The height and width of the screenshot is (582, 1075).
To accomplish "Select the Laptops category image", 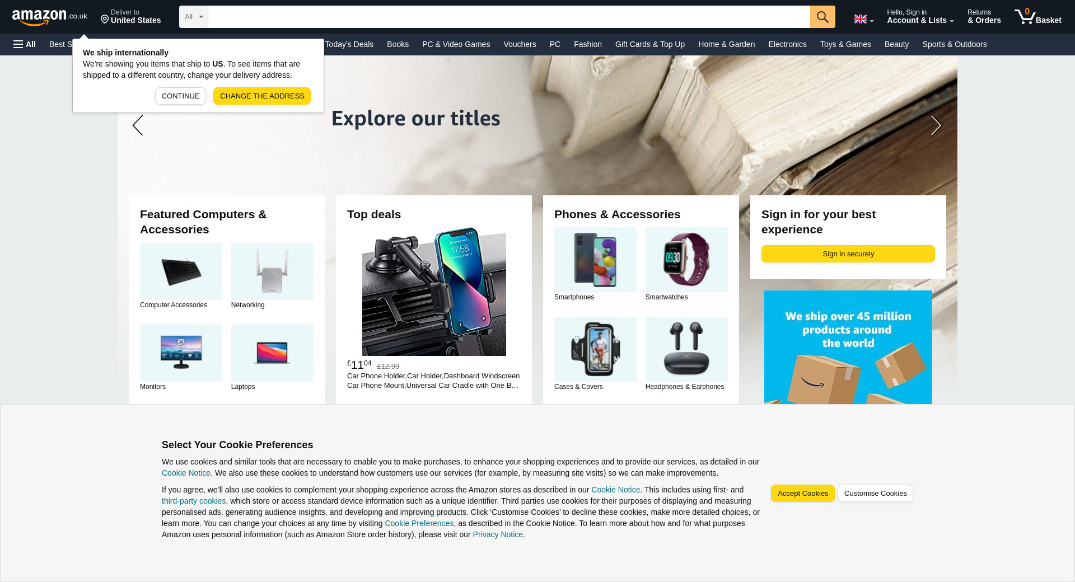I will 272,353.
